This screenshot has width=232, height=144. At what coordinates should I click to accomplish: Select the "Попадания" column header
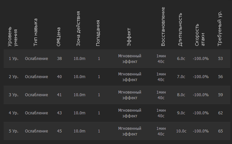[x=98, y=34]
